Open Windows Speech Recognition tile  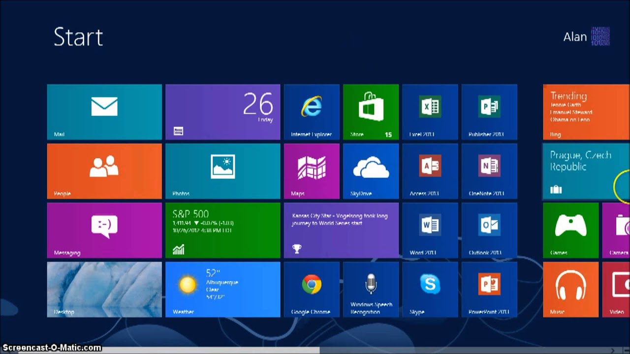coord(371,290)
